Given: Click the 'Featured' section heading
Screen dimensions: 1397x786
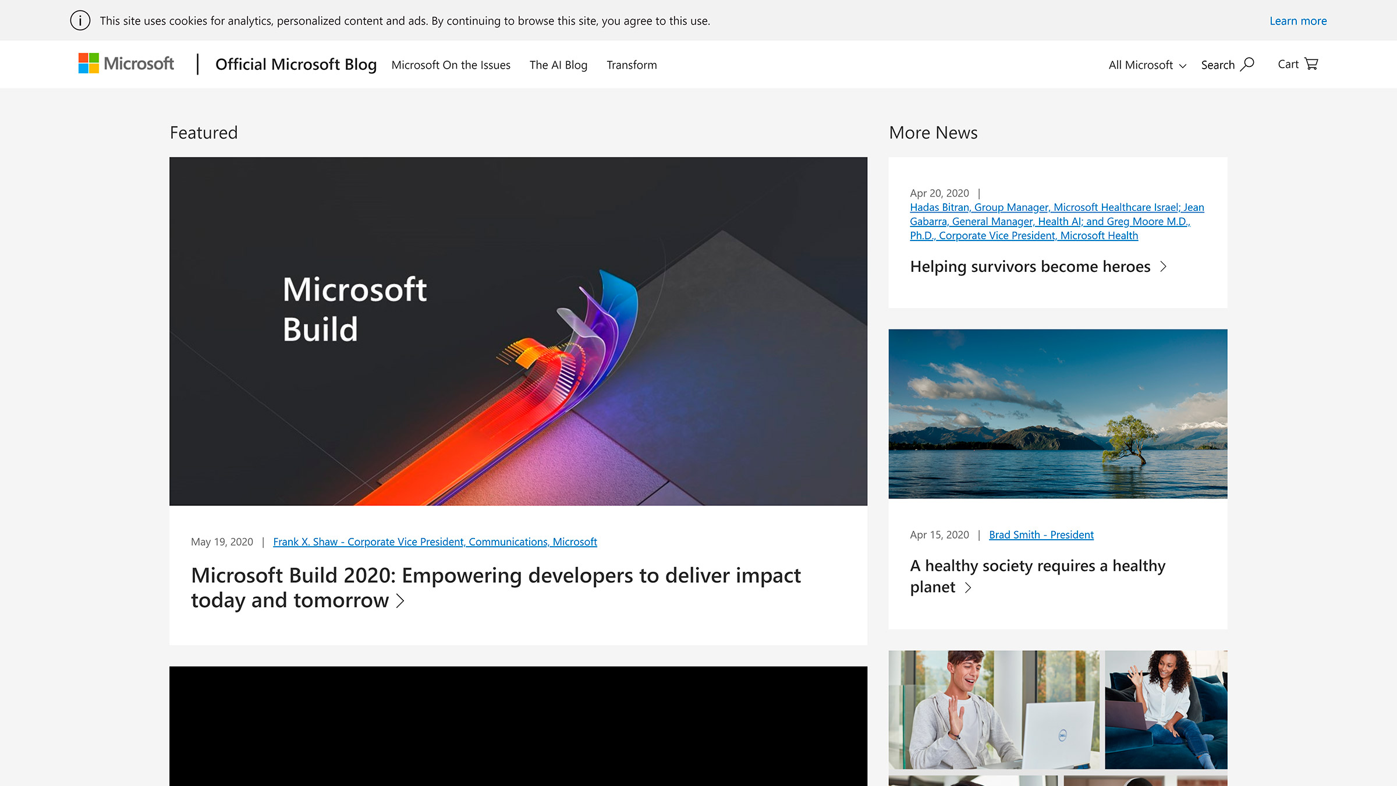Looking at the screenshot, I should point(204,133).
